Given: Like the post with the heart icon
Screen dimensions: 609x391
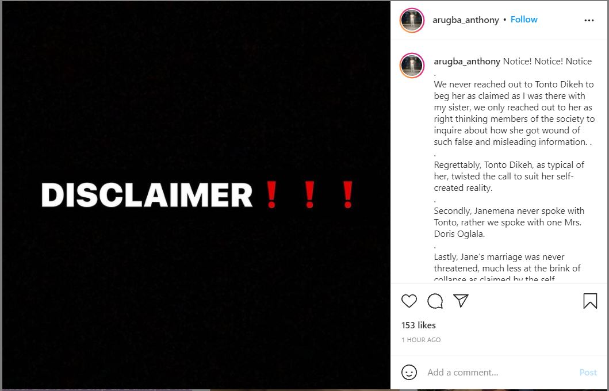Looking at the screenshot, I should 409,301.
